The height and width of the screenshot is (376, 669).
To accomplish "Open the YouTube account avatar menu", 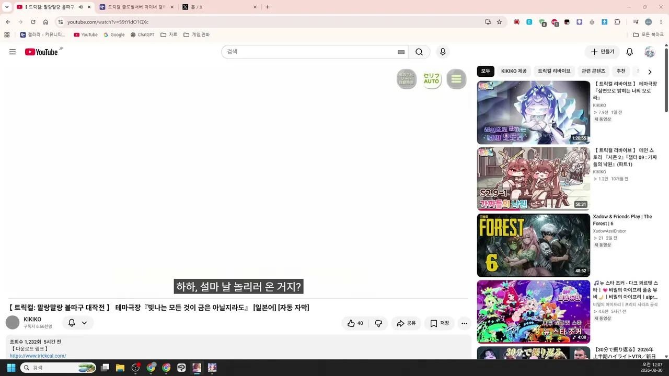I will (x=650, y=52).
